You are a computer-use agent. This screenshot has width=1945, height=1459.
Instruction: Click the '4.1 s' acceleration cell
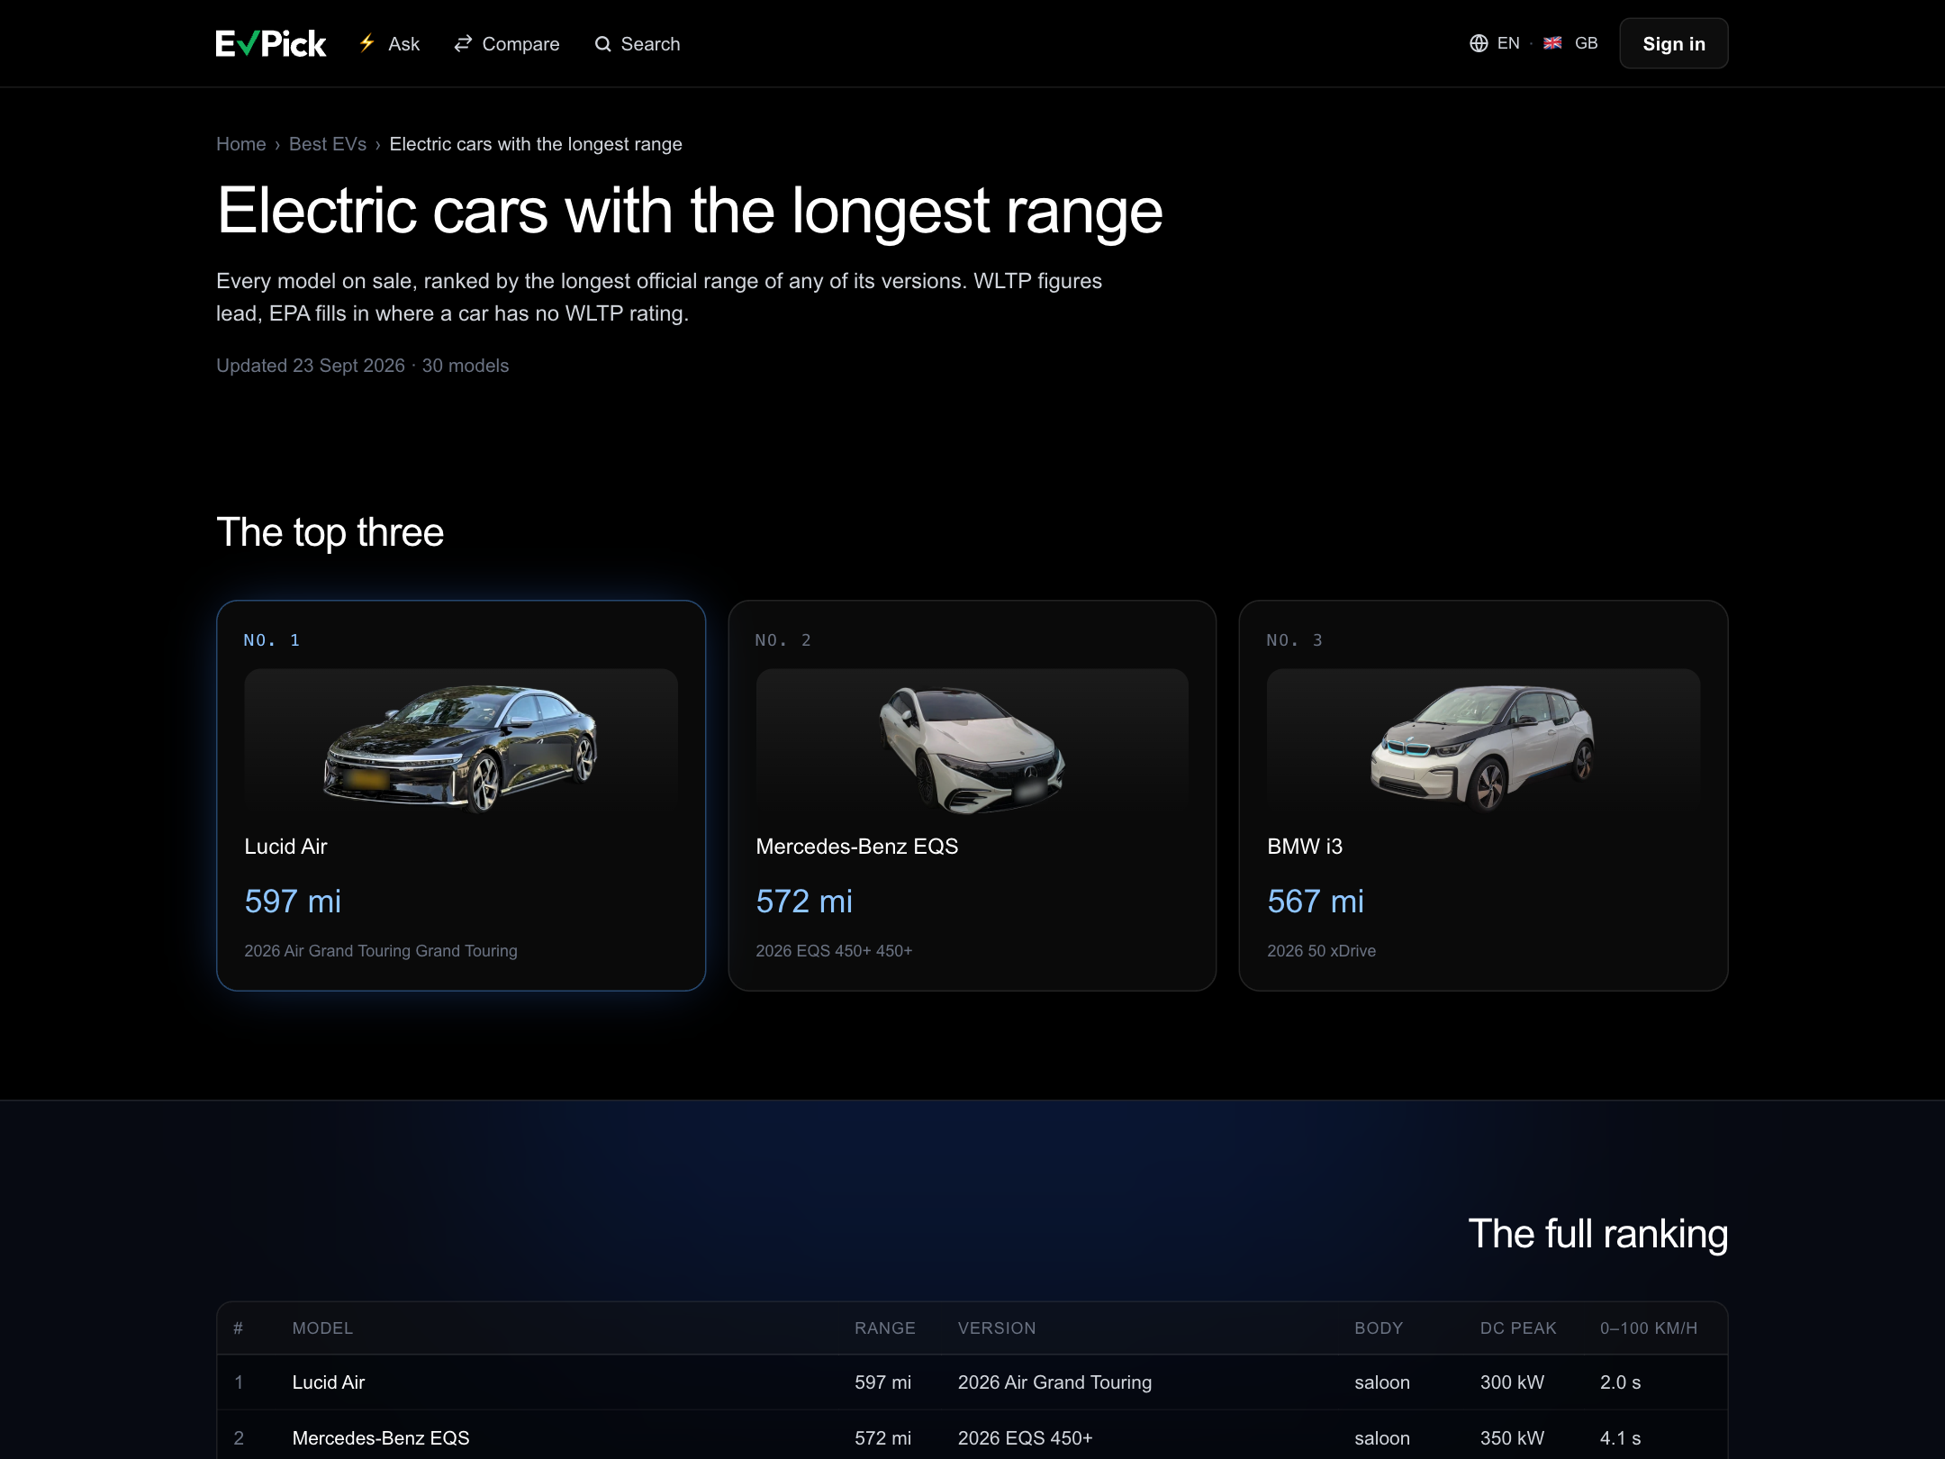[1620, 1438]
